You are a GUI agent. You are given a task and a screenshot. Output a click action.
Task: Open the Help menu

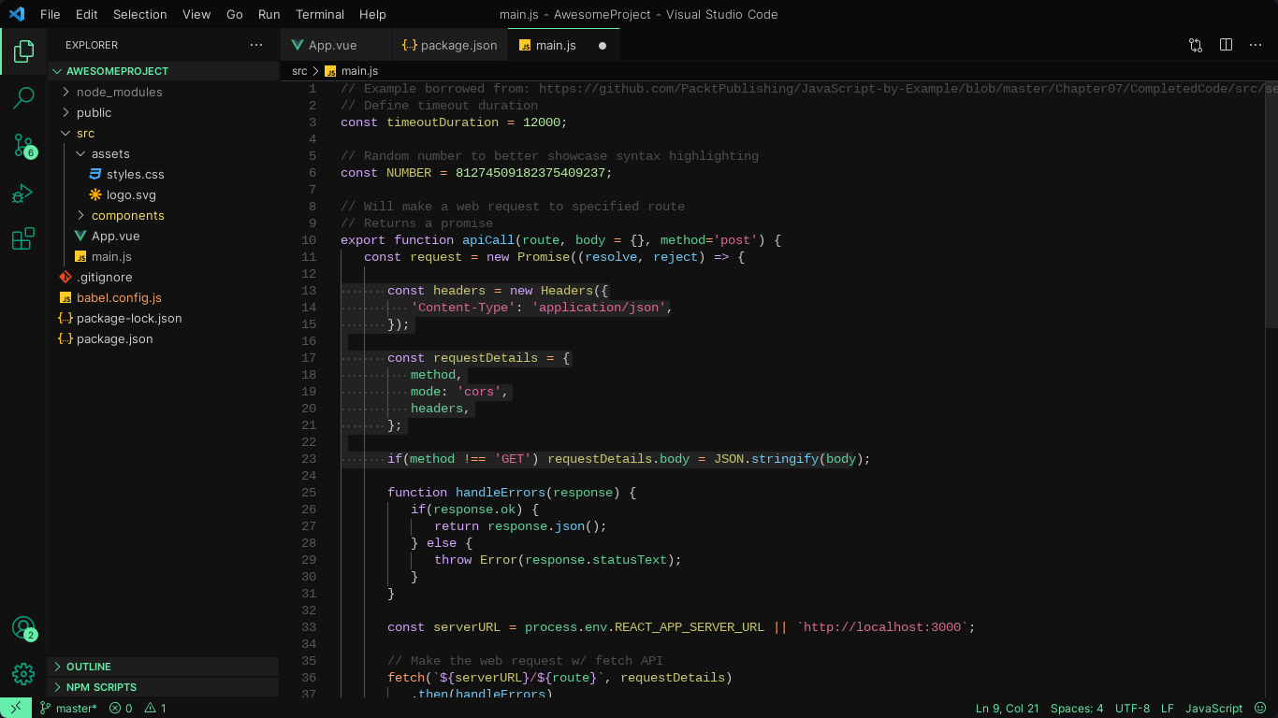point(372,14)
